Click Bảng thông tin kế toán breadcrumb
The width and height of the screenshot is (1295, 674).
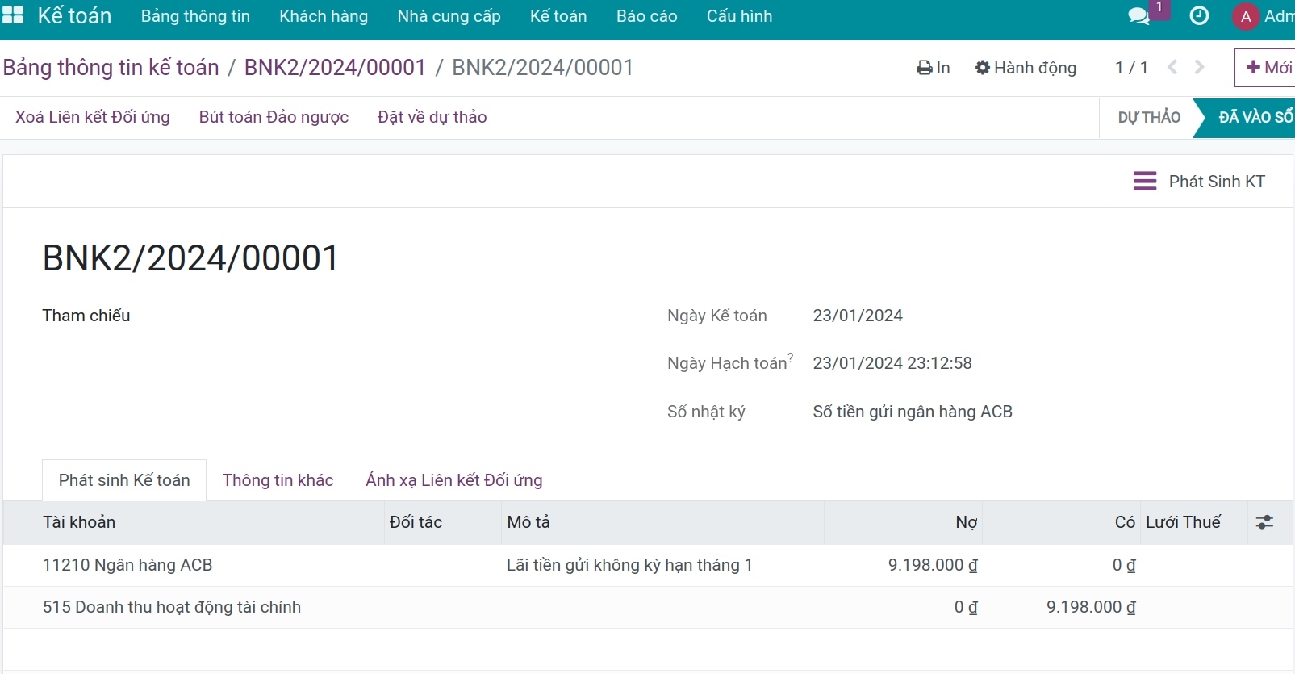click(x=111, y=68)
